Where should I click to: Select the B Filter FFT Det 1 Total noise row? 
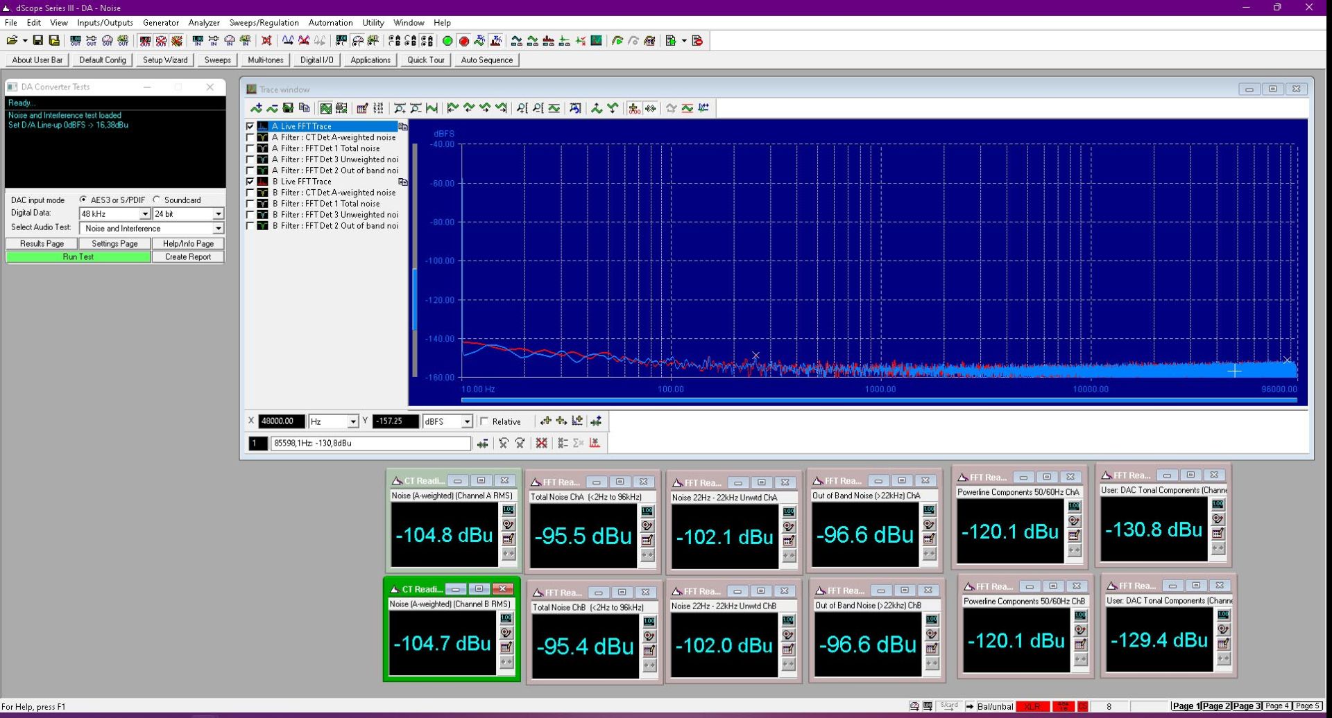[326, 204]
